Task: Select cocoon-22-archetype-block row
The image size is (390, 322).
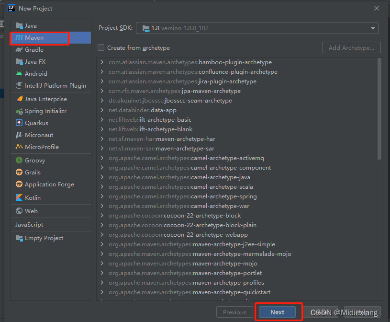Action: (175, 216)
